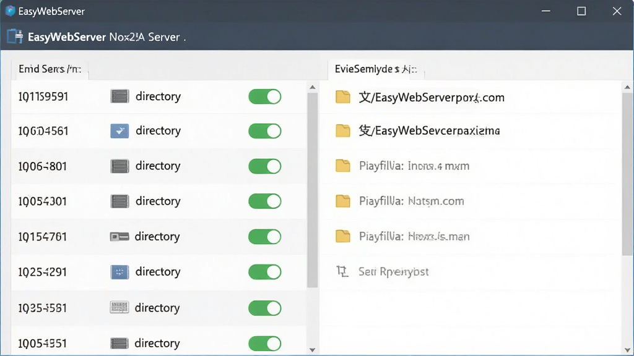
Task: Close the EasyWebServer window
Action: [617, 11]
